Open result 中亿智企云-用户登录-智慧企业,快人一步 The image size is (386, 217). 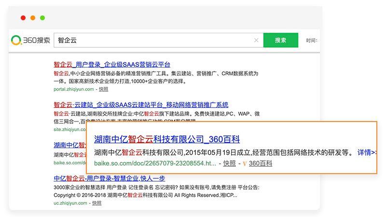tap(110, 178)
